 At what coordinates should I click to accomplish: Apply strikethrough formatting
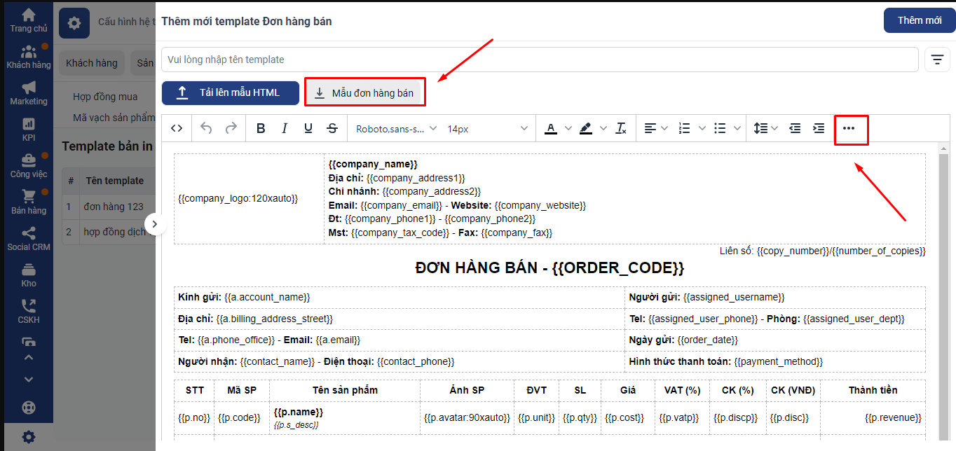332,128
